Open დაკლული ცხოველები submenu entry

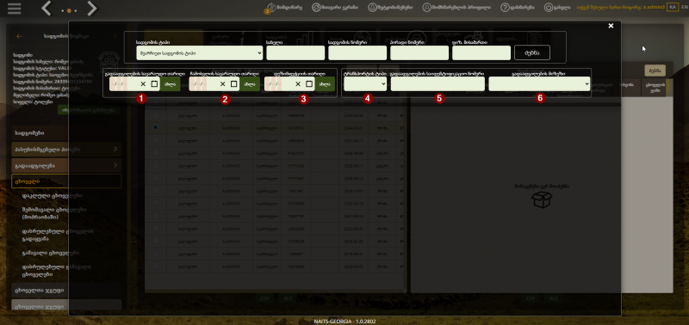pos(52,196)
